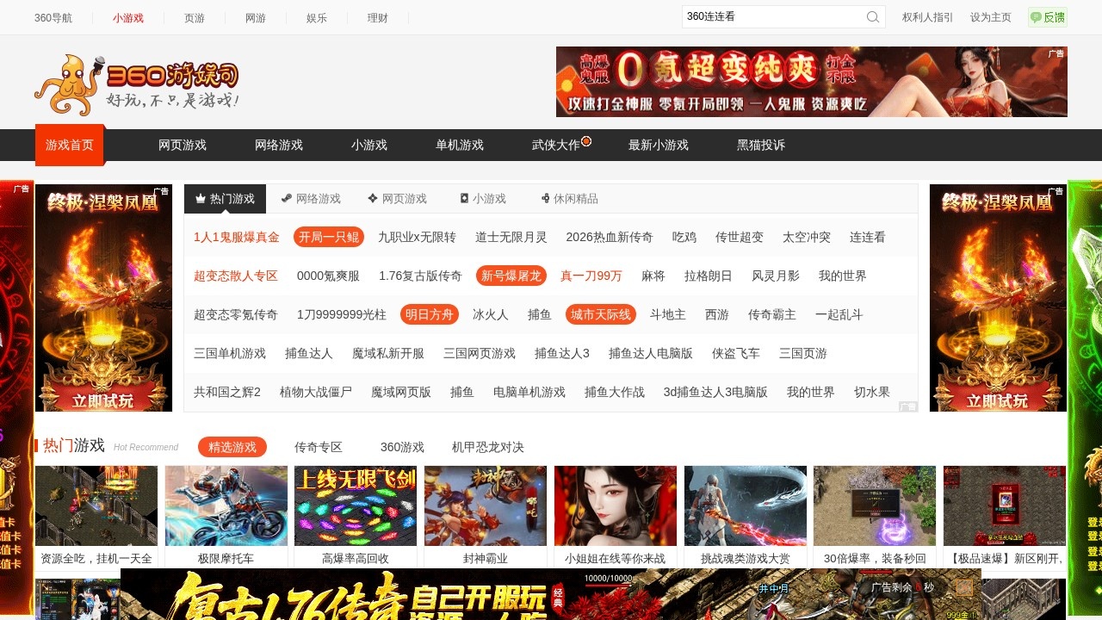The height and width of the screenshot is (620, 1102).
Task: Open 娱乐 in the top bar
Action: [317, 18]
